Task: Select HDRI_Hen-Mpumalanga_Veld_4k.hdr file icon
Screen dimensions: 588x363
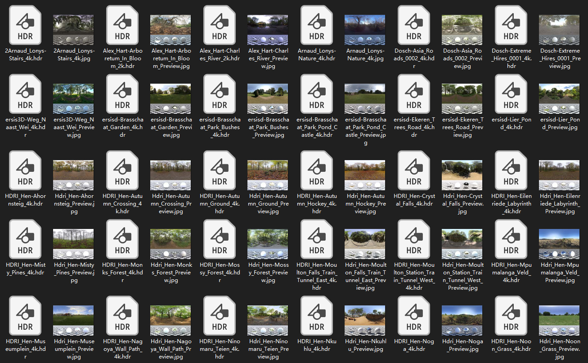Action: point(511,240)
